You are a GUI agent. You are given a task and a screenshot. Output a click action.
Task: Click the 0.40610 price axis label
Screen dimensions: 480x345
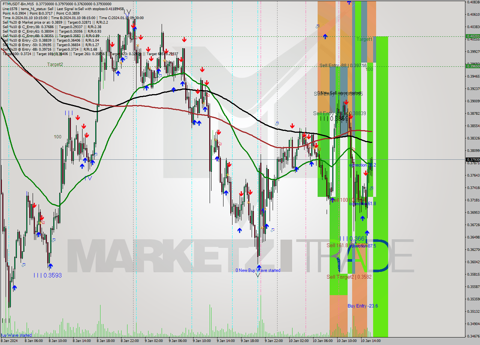473,14
